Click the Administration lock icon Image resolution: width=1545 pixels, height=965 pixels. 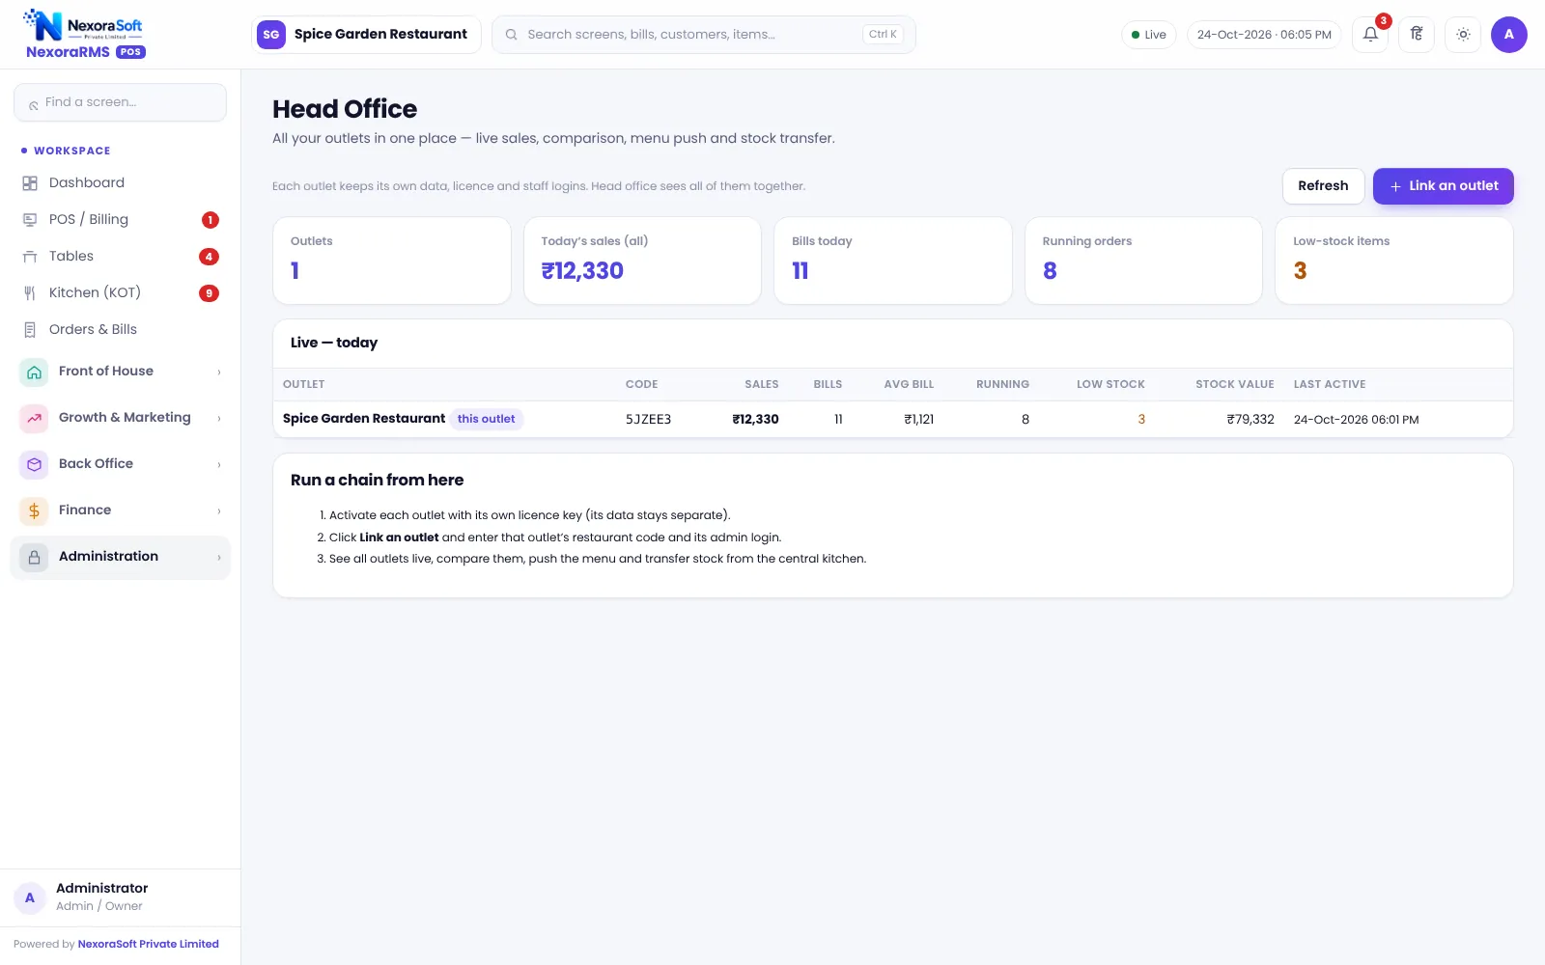(x=34, y=557)
